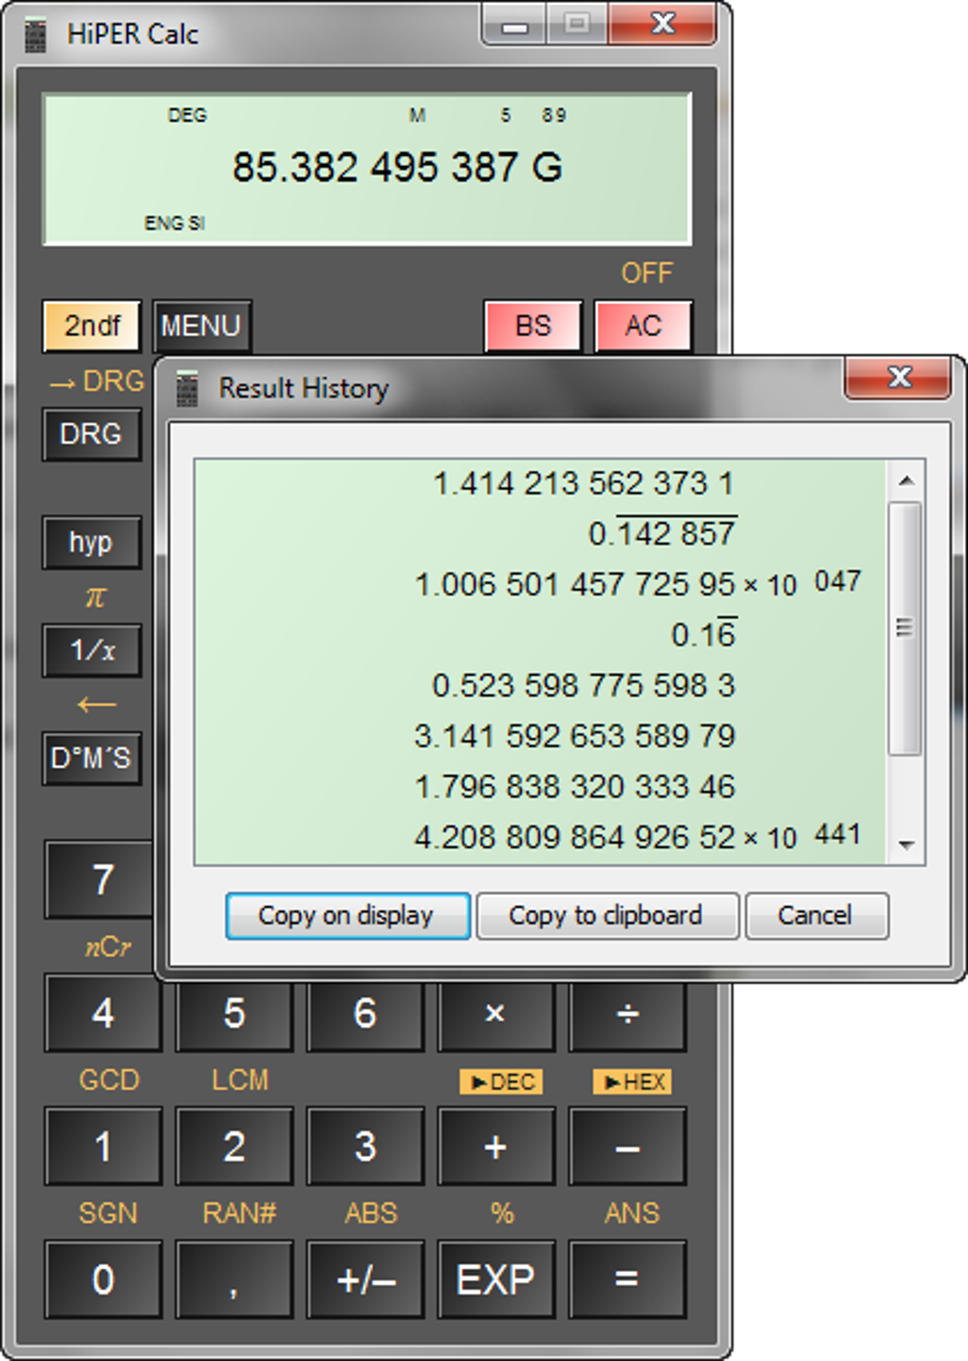Click digit 3 key

tap(365, 1146)
